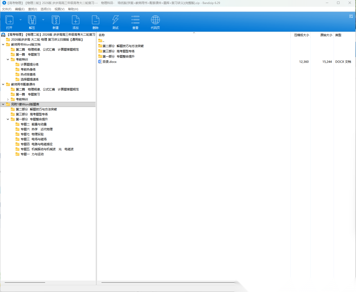Open the 文件(F) menu
Image resolution: width=356 pixels, height=292 pixels.
[7, 9]
